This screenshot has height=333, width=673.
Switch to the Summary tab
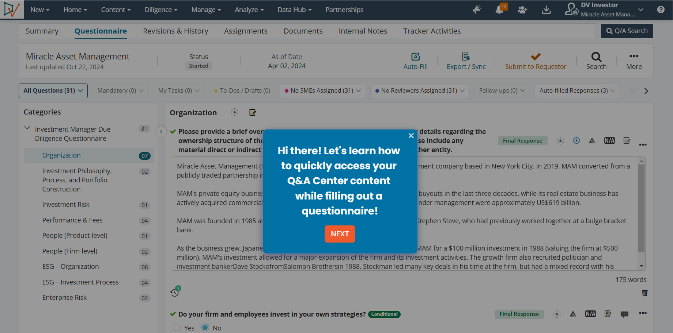point(42,31)
